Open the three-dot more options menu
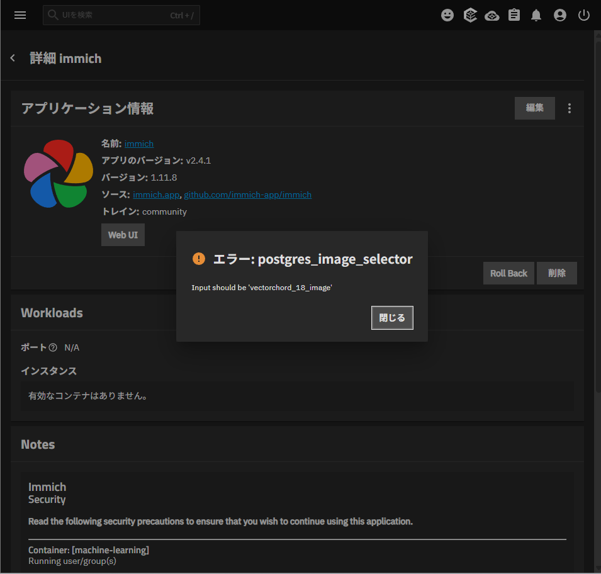Image resolution: width=601 pixels, height=574 pixels. [569, 108]
